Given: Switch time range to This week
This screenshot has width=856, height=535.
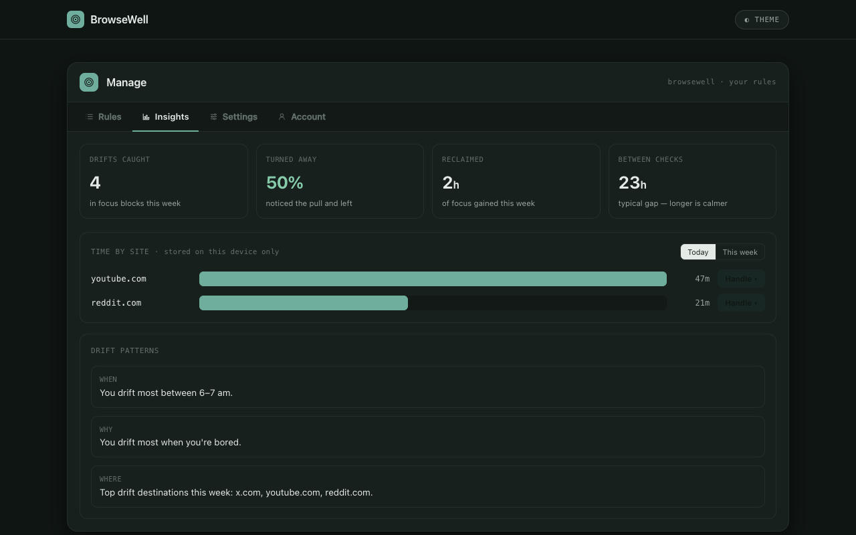Looking at the screenshot, I should click(740, 252).
